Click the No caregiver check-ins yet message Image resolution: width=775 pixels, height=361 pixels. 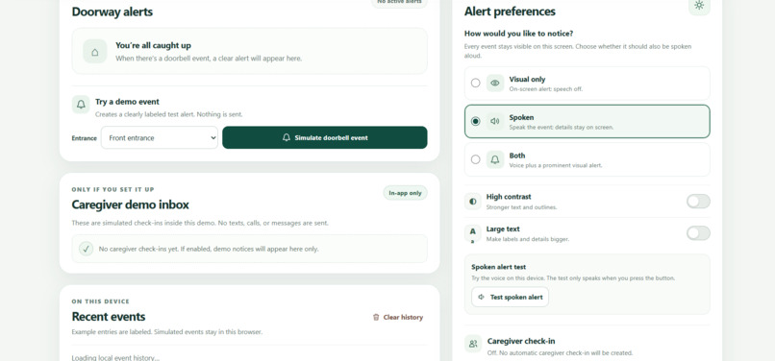(x=209, y=249)
